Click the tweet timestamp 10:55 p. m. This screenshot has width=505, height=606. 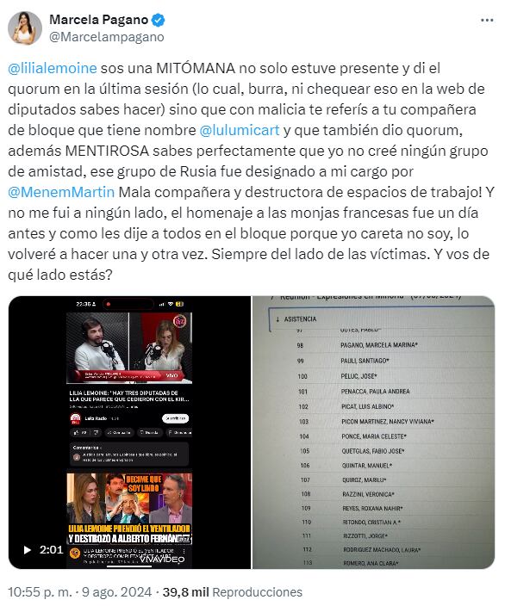[x=41, y=592]
